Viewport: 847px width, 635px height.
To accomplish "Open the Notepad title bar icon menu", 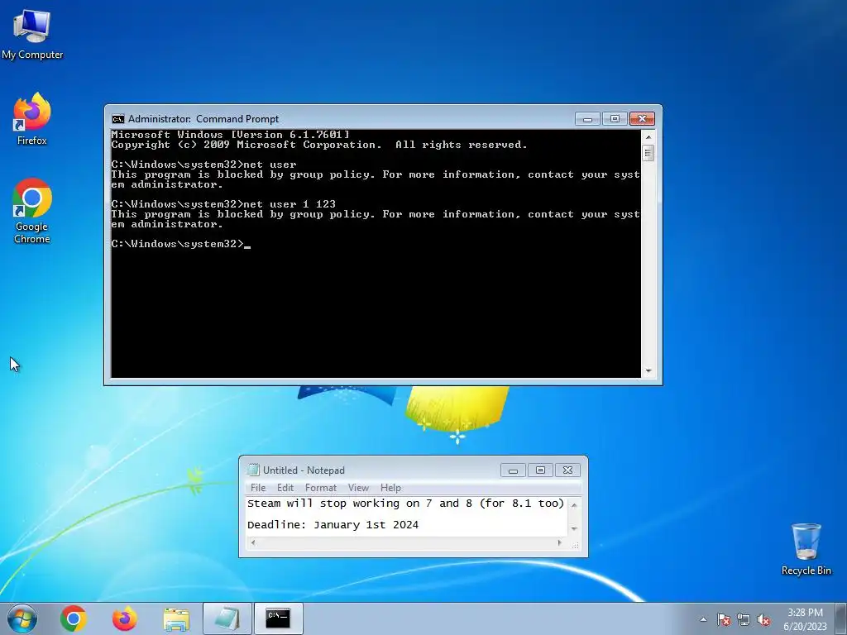I will pyautogui.click(x=253, y=470).
